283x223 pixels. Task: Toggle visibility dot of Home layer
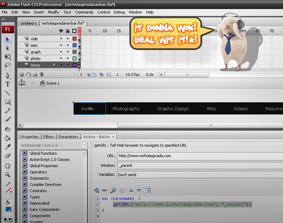[61, 65]
